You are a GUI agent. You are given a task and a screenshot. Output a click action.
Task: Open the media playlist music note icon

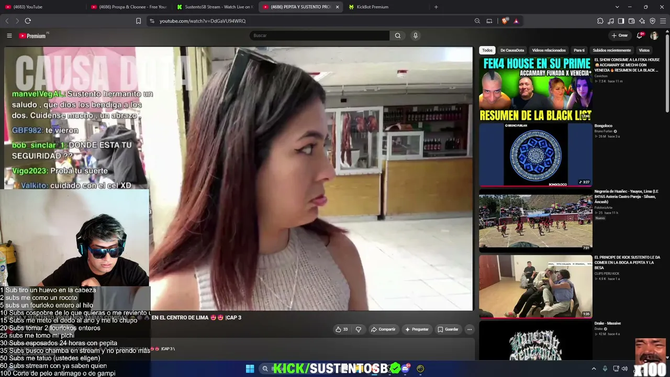(x=610, y=21)
